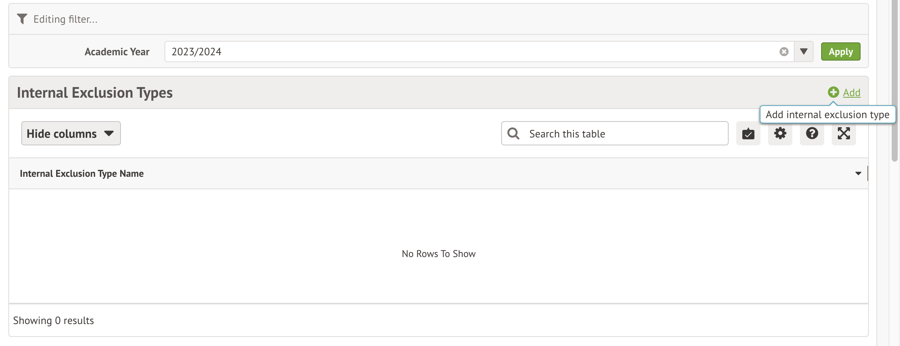900x346 pixels.
Task: Click the filter funnel icon
Action: [x=22, y=19]
